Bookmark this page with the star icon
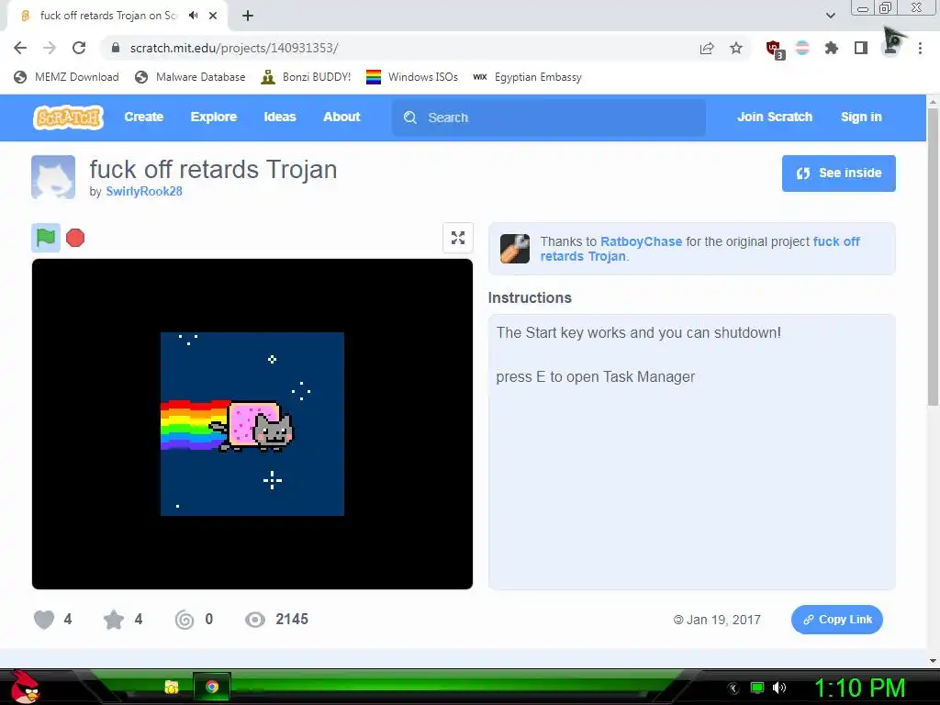Image resolution: width=940 pixels, height=705 pixels. coord(736,48)
